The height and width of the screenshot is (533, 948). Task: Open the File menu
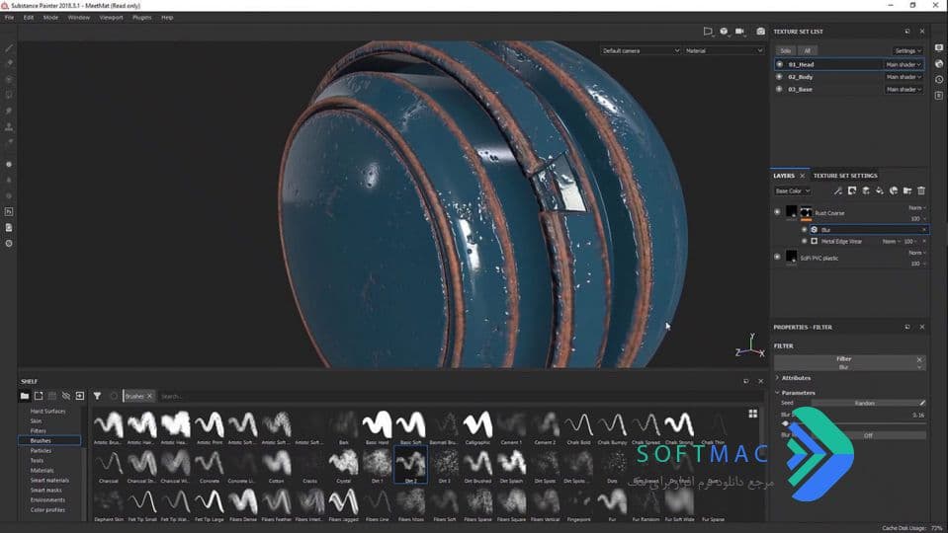tap(9, 18)
